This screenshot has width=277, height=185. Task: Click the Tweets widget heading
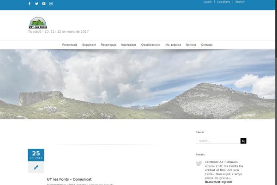200,154
